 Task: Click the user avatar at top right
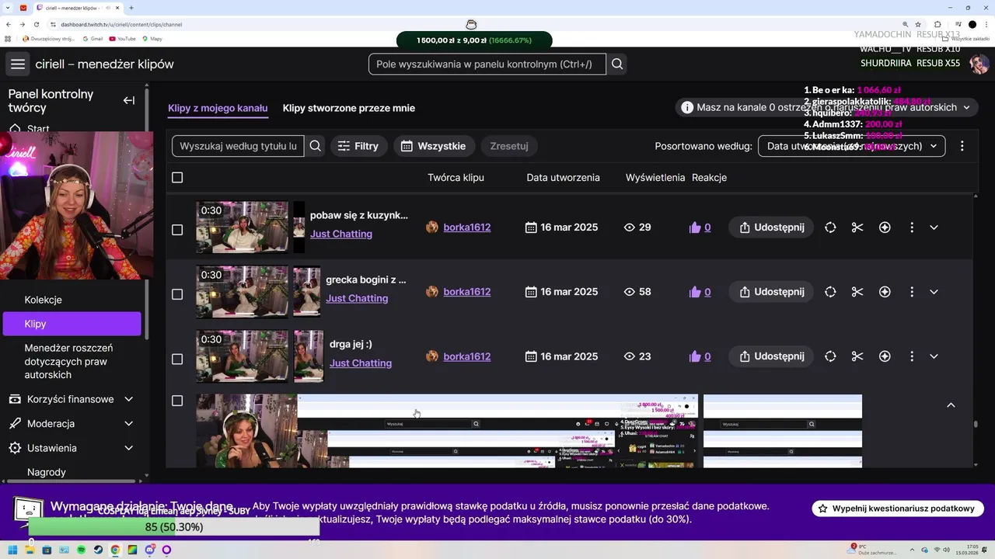979,64
